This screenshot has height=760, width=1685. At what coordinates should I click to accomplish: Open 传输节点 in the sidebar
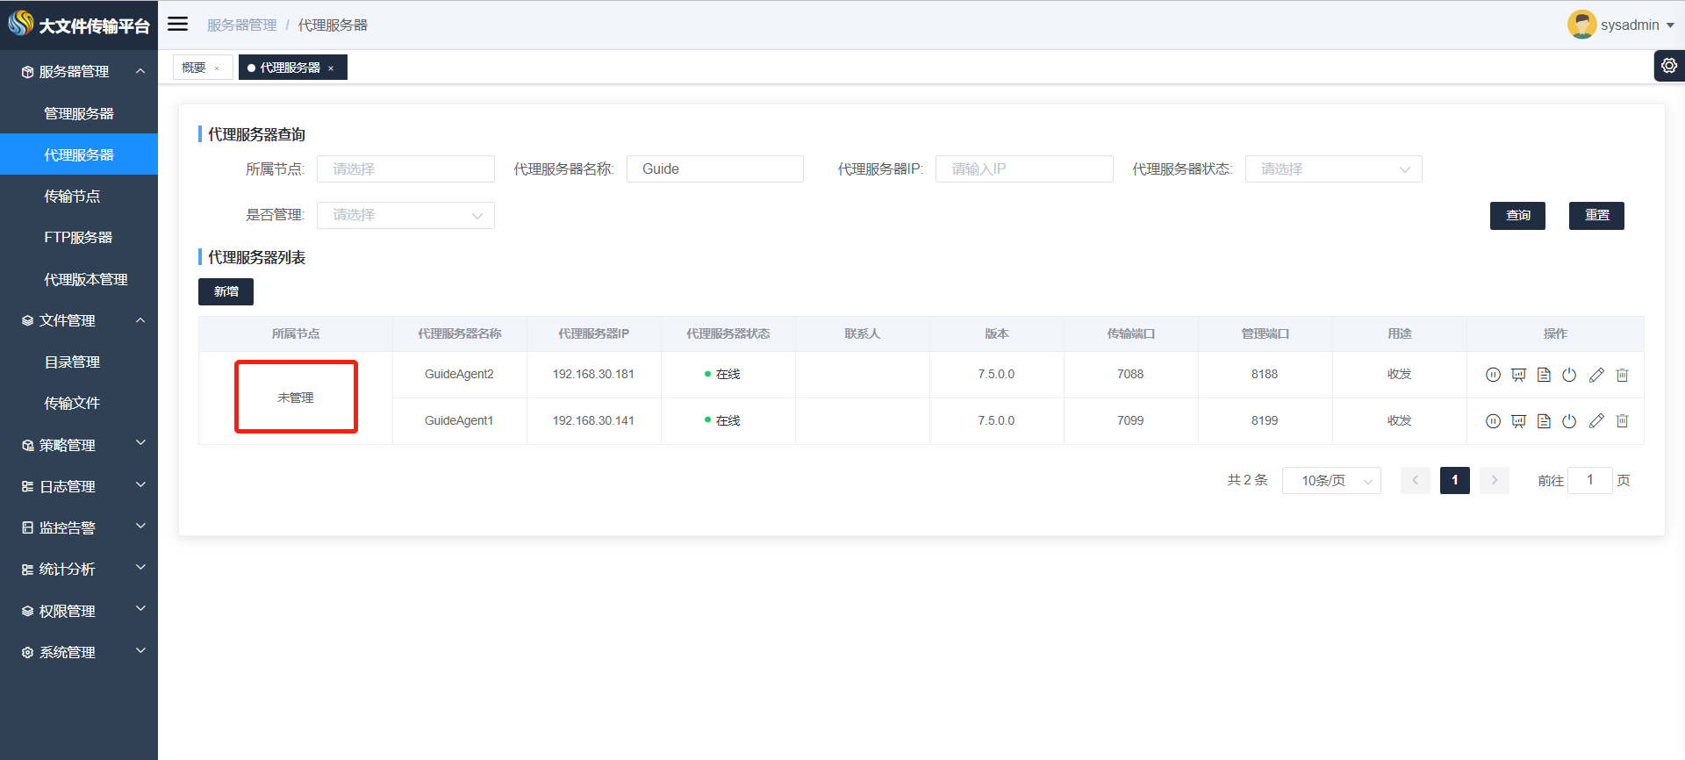click(x=79, y=197)
